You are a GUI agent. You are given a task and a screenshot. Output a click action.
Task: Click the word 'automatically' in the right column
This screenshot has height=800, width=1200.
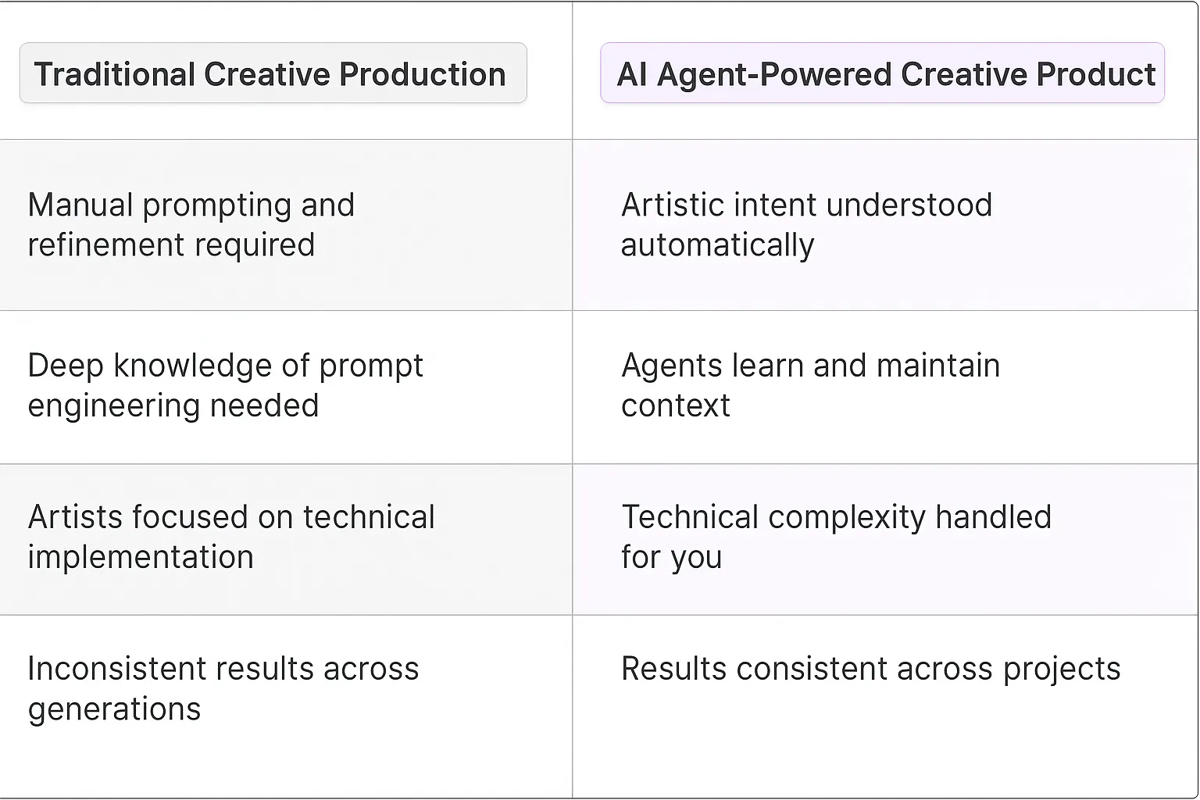click(717, 245)
